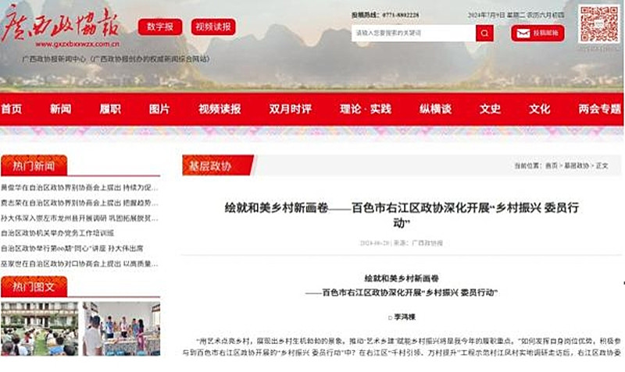Click the red magnifier search icon
625x372 pixels.
pyautogui.click(x=484, y=33)
